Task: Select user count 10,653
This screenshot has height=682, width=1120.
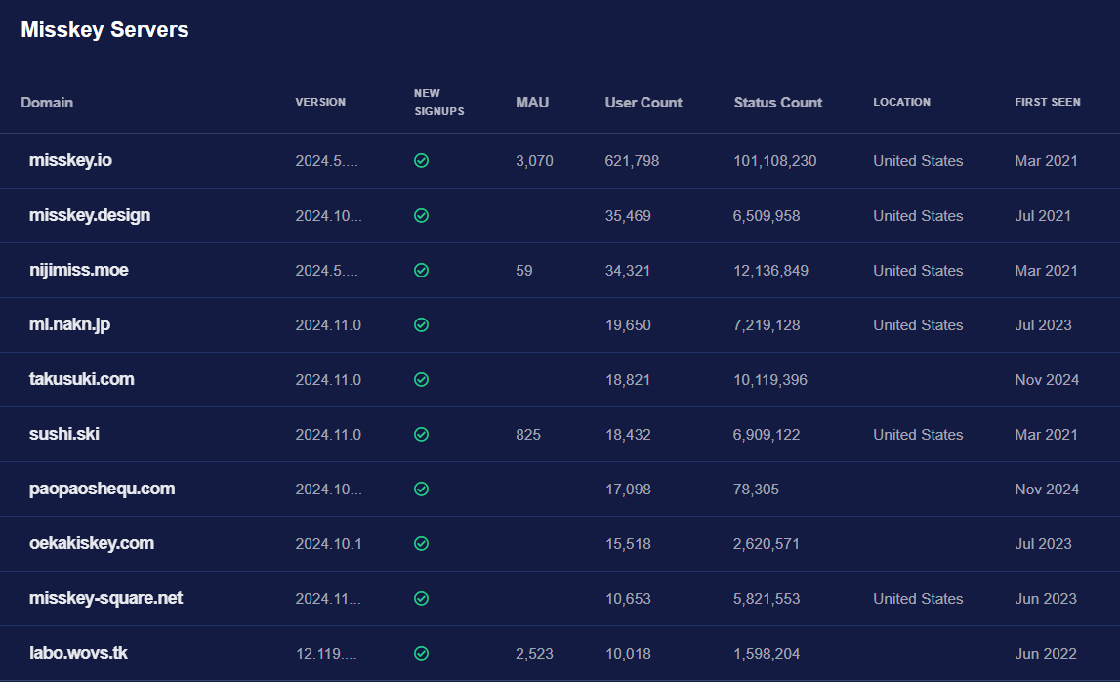Action: [628, 598]
